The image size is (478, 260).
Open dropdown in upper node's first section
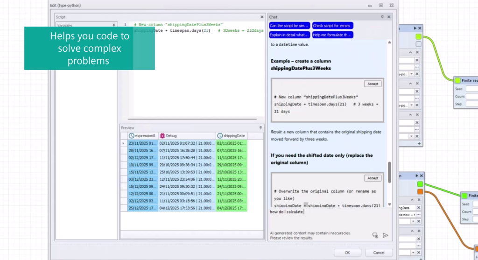pyautogui.click(x=411, y=74)
